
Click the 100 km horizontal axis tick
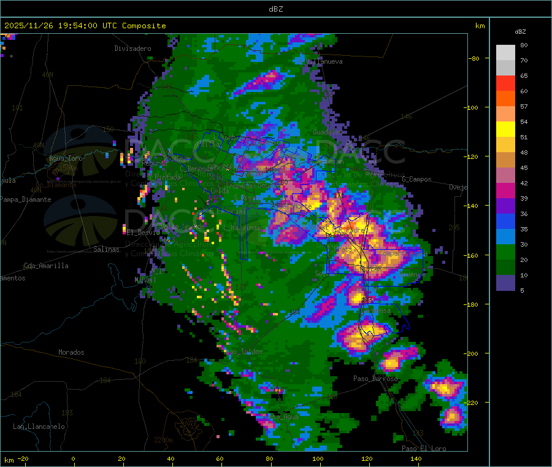pos(318,459)
